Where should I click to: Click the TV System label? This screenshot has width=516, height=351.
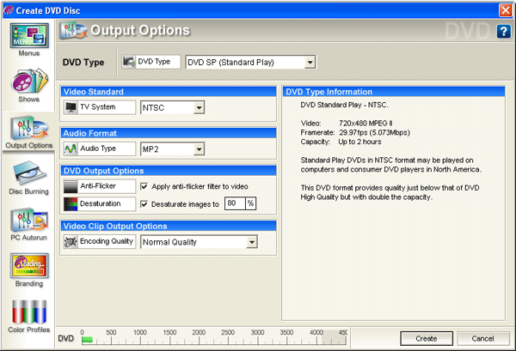click(98, 107)
